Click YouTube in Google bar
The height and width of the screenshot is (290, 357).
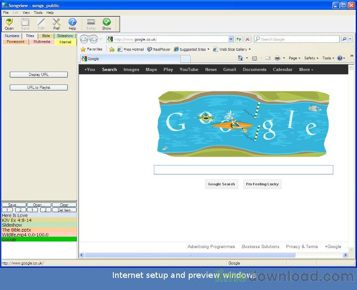click(189, 70)
